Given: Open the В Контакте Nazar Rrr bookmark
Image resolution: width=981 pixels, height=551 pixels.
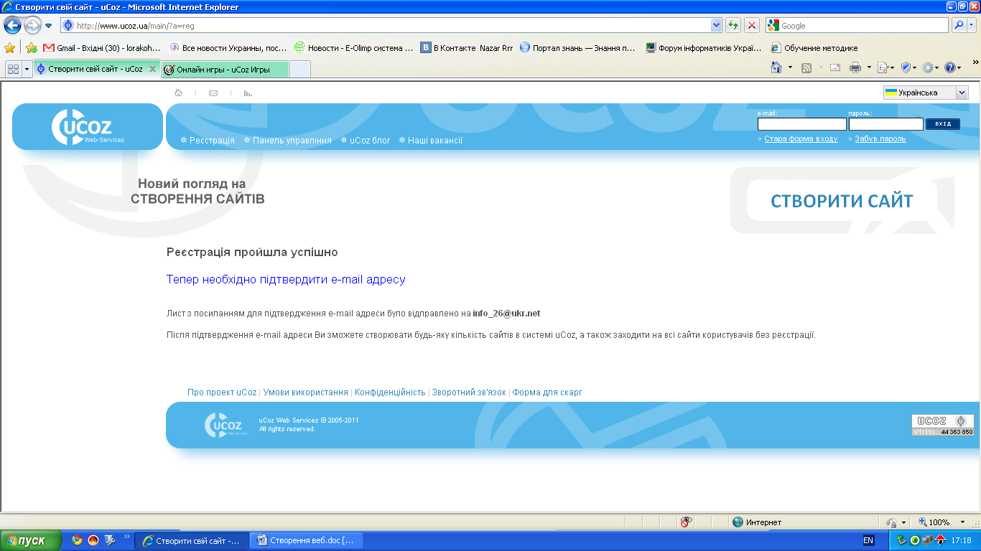Looking at the screenshot, I should pos(467,48).
